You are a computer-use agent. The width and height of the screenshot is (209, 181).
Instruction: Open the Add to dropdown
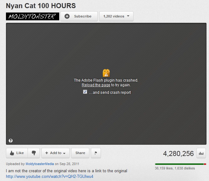[x=55, y=153]
